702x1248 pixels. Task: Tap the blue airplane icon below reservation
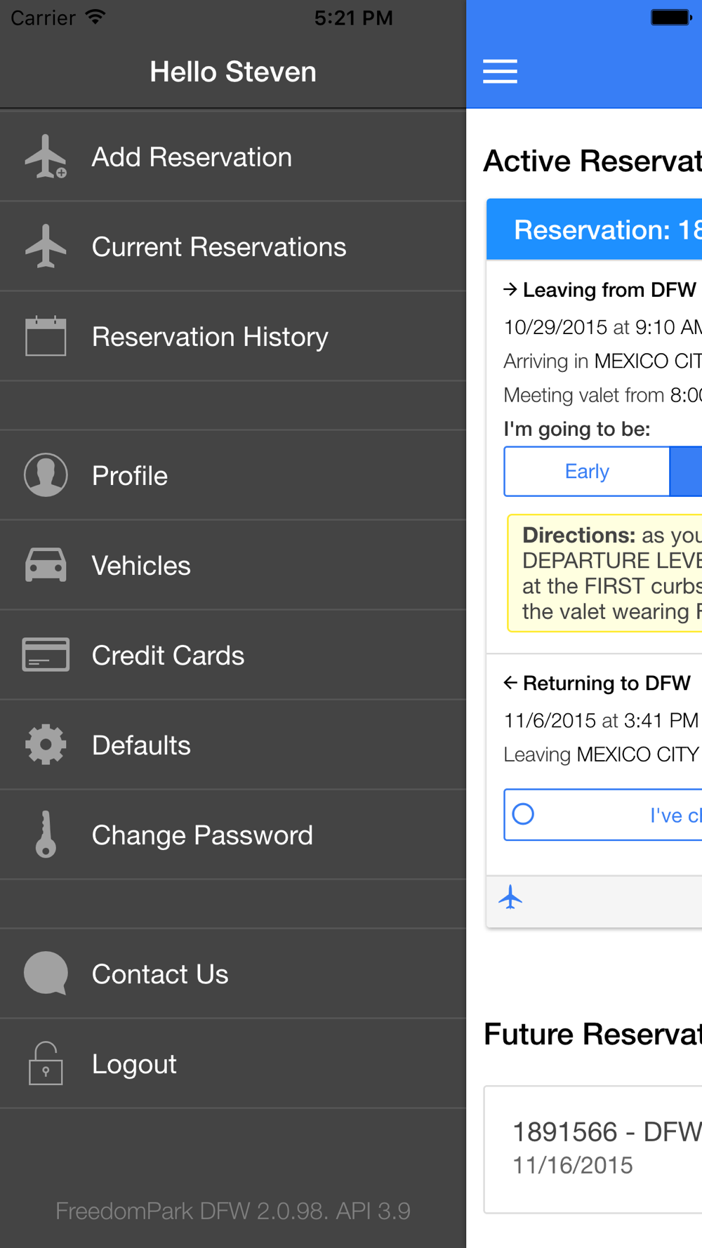(x=511, y=898)
